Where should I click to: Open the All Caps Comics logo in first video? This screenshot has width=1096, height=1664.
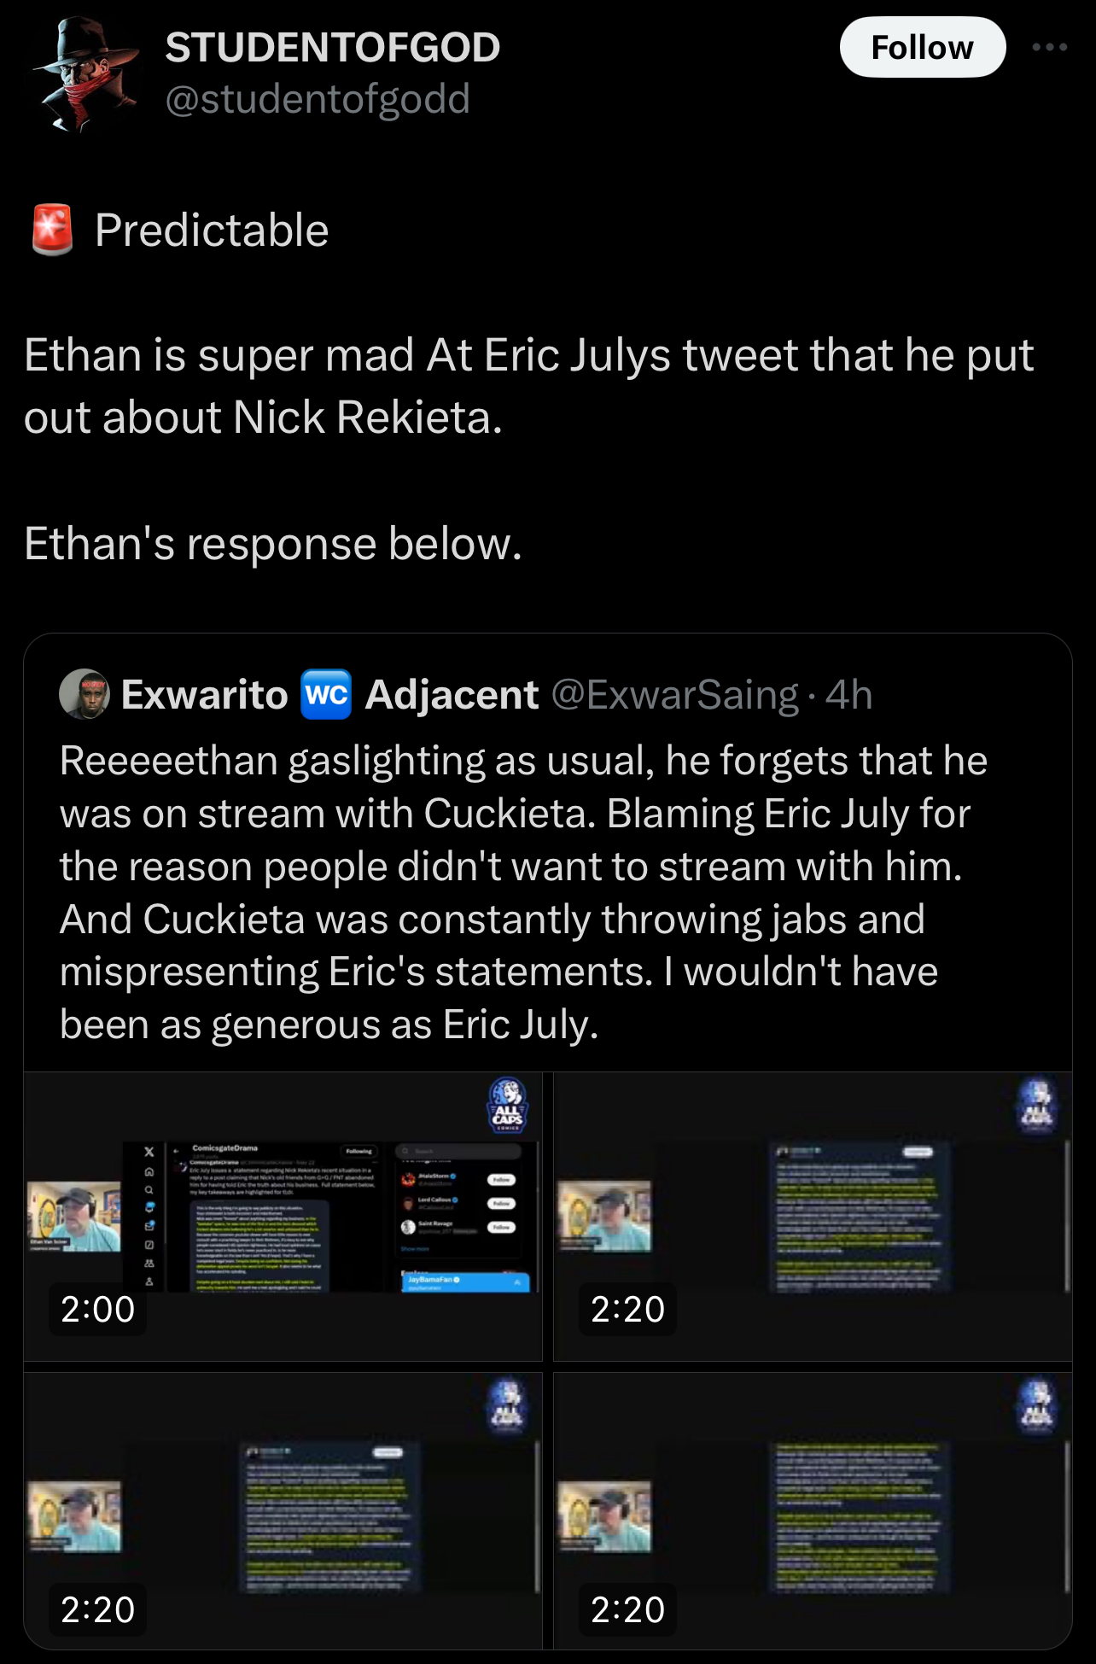point(507,1106)
